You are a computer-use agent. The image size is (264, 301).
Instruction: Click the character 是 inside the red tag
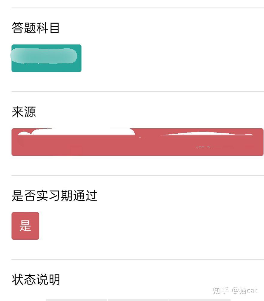25,226
